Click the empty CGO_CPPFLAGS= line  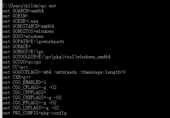point(24,92)
